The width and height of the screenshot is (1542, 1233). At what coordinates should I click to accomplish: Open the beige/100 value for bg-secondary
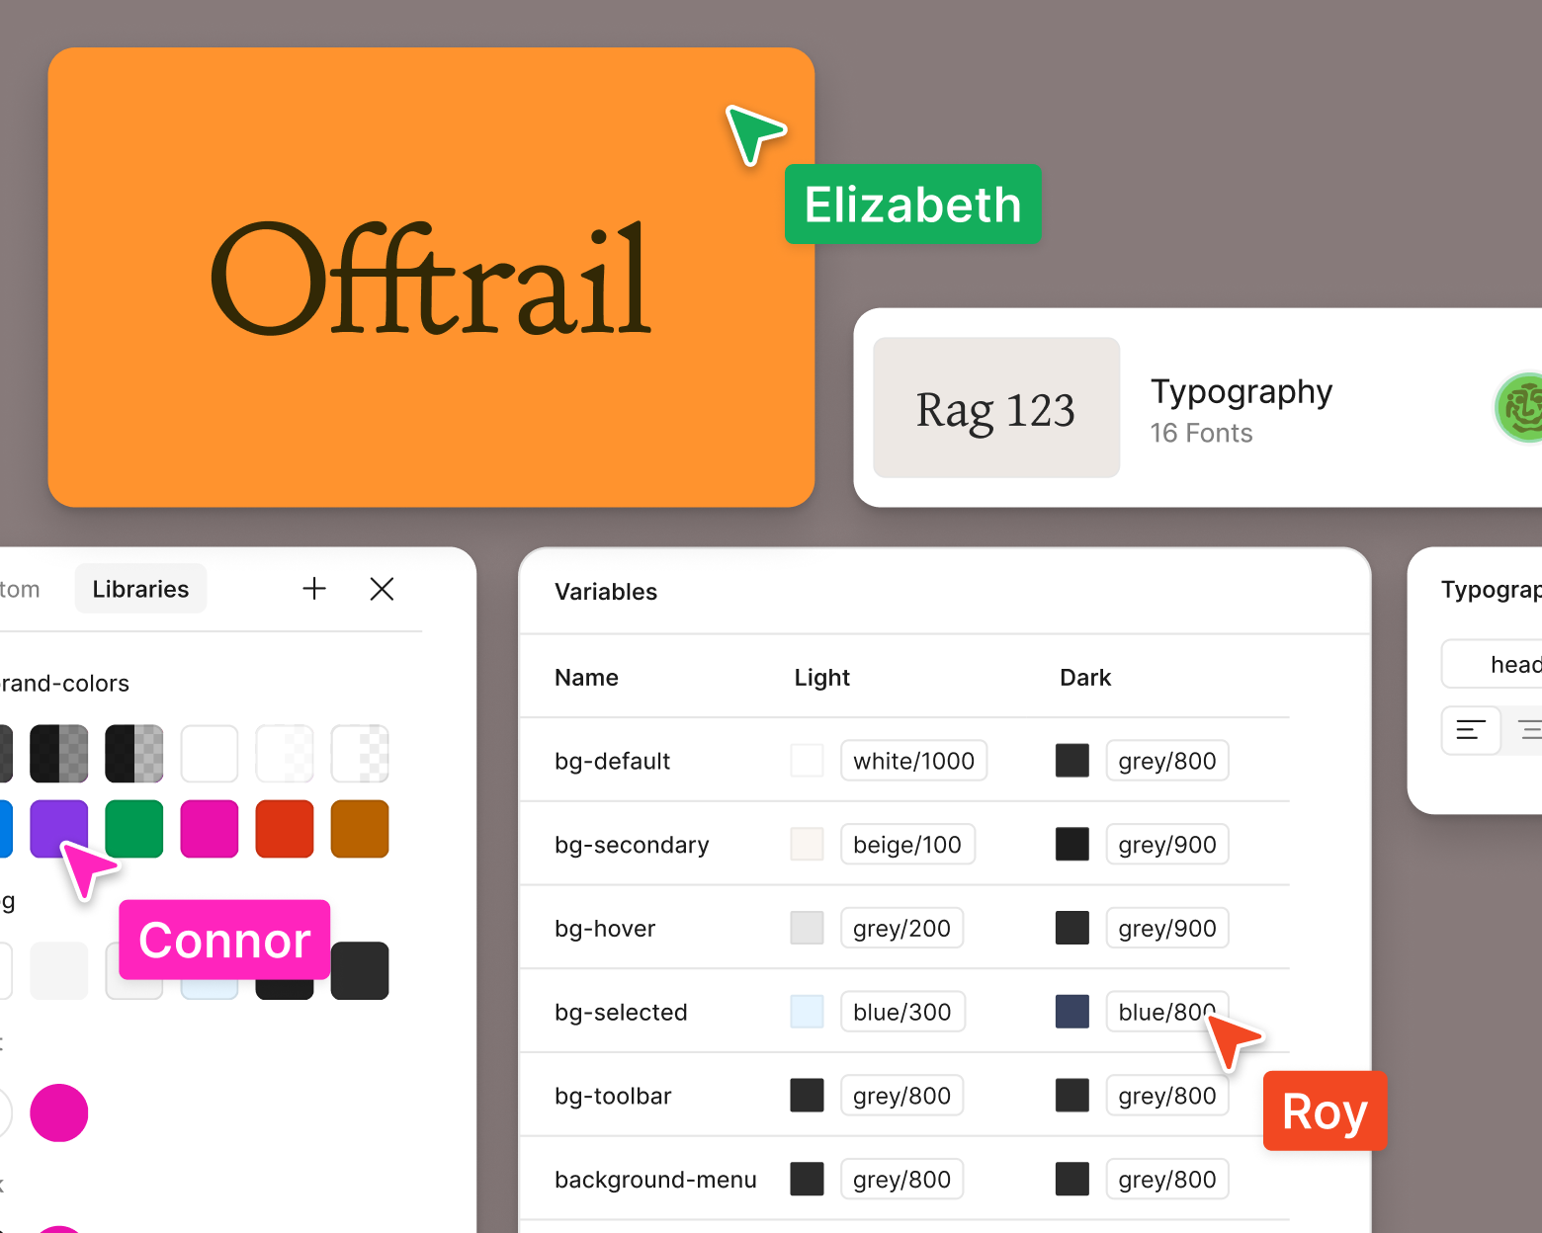907,845
